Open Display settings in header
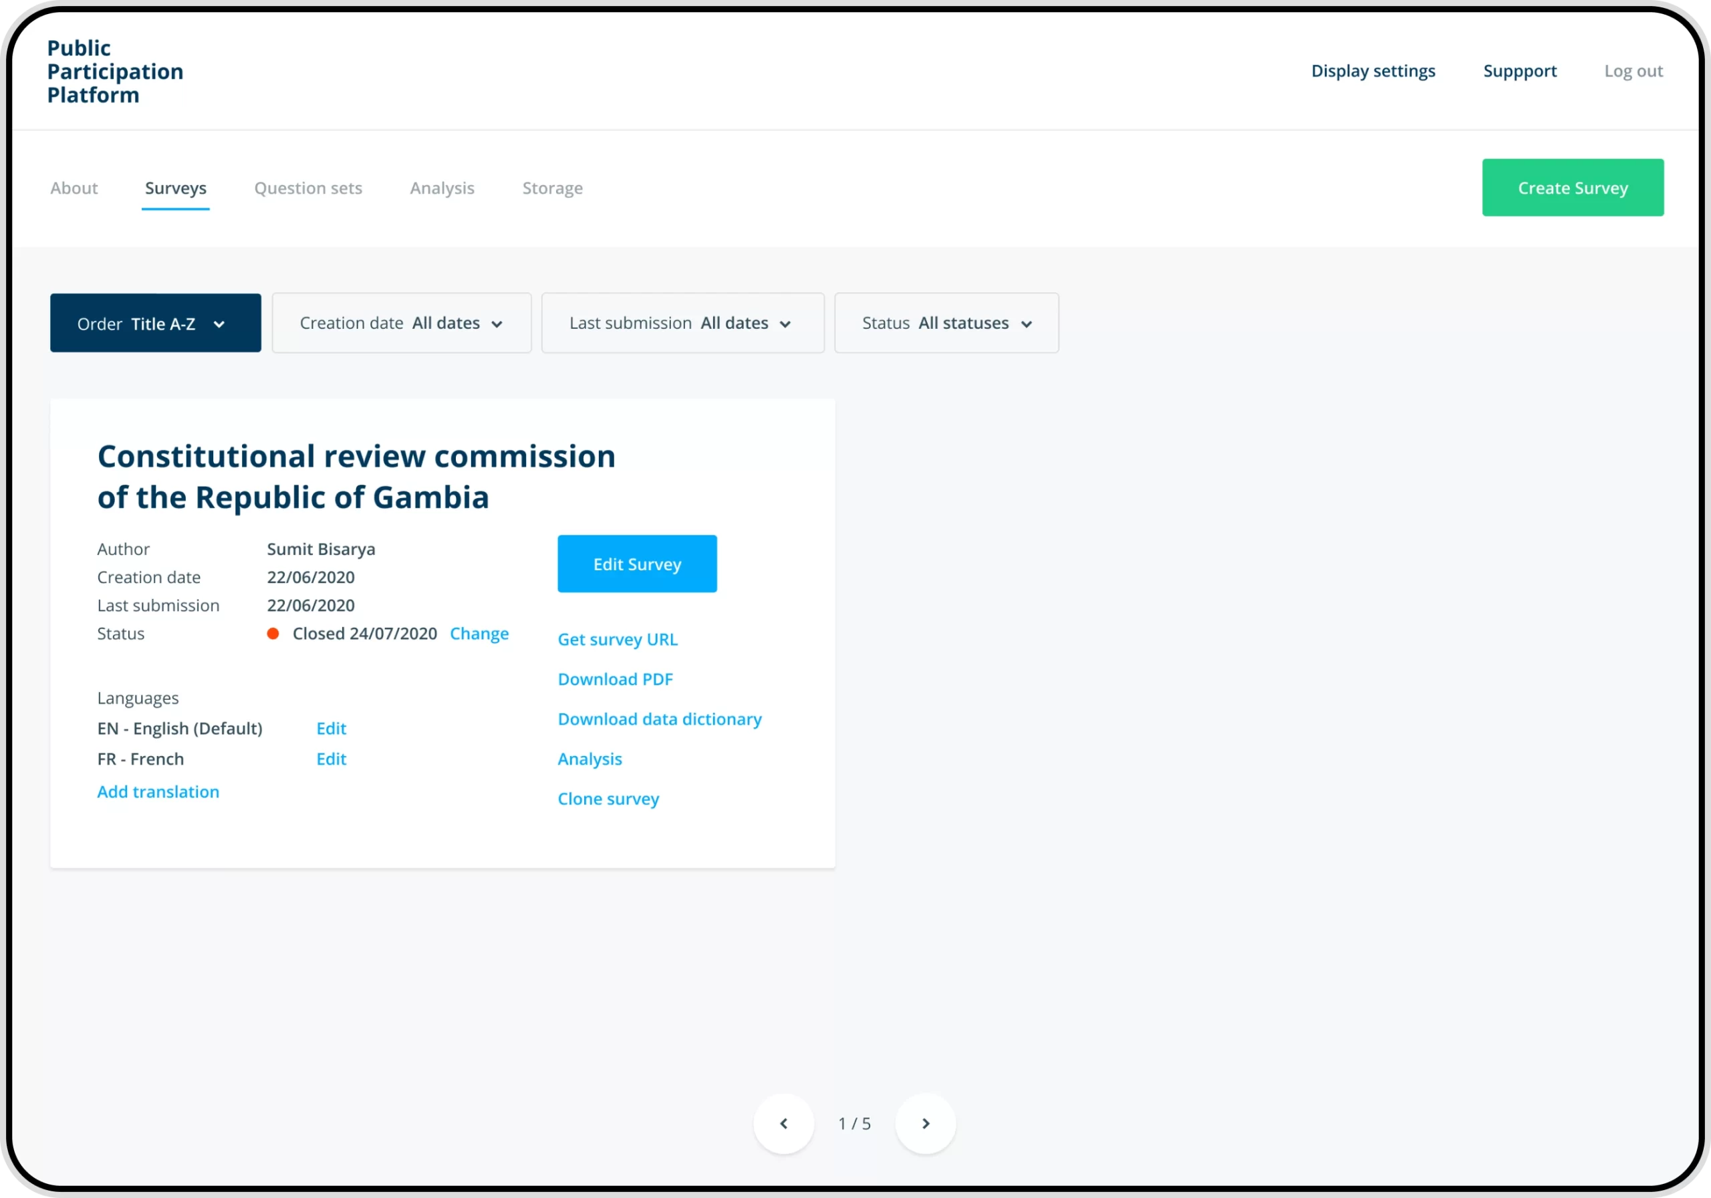Viewport: 1711px width, 1198px height. [x=1373, y=71]
